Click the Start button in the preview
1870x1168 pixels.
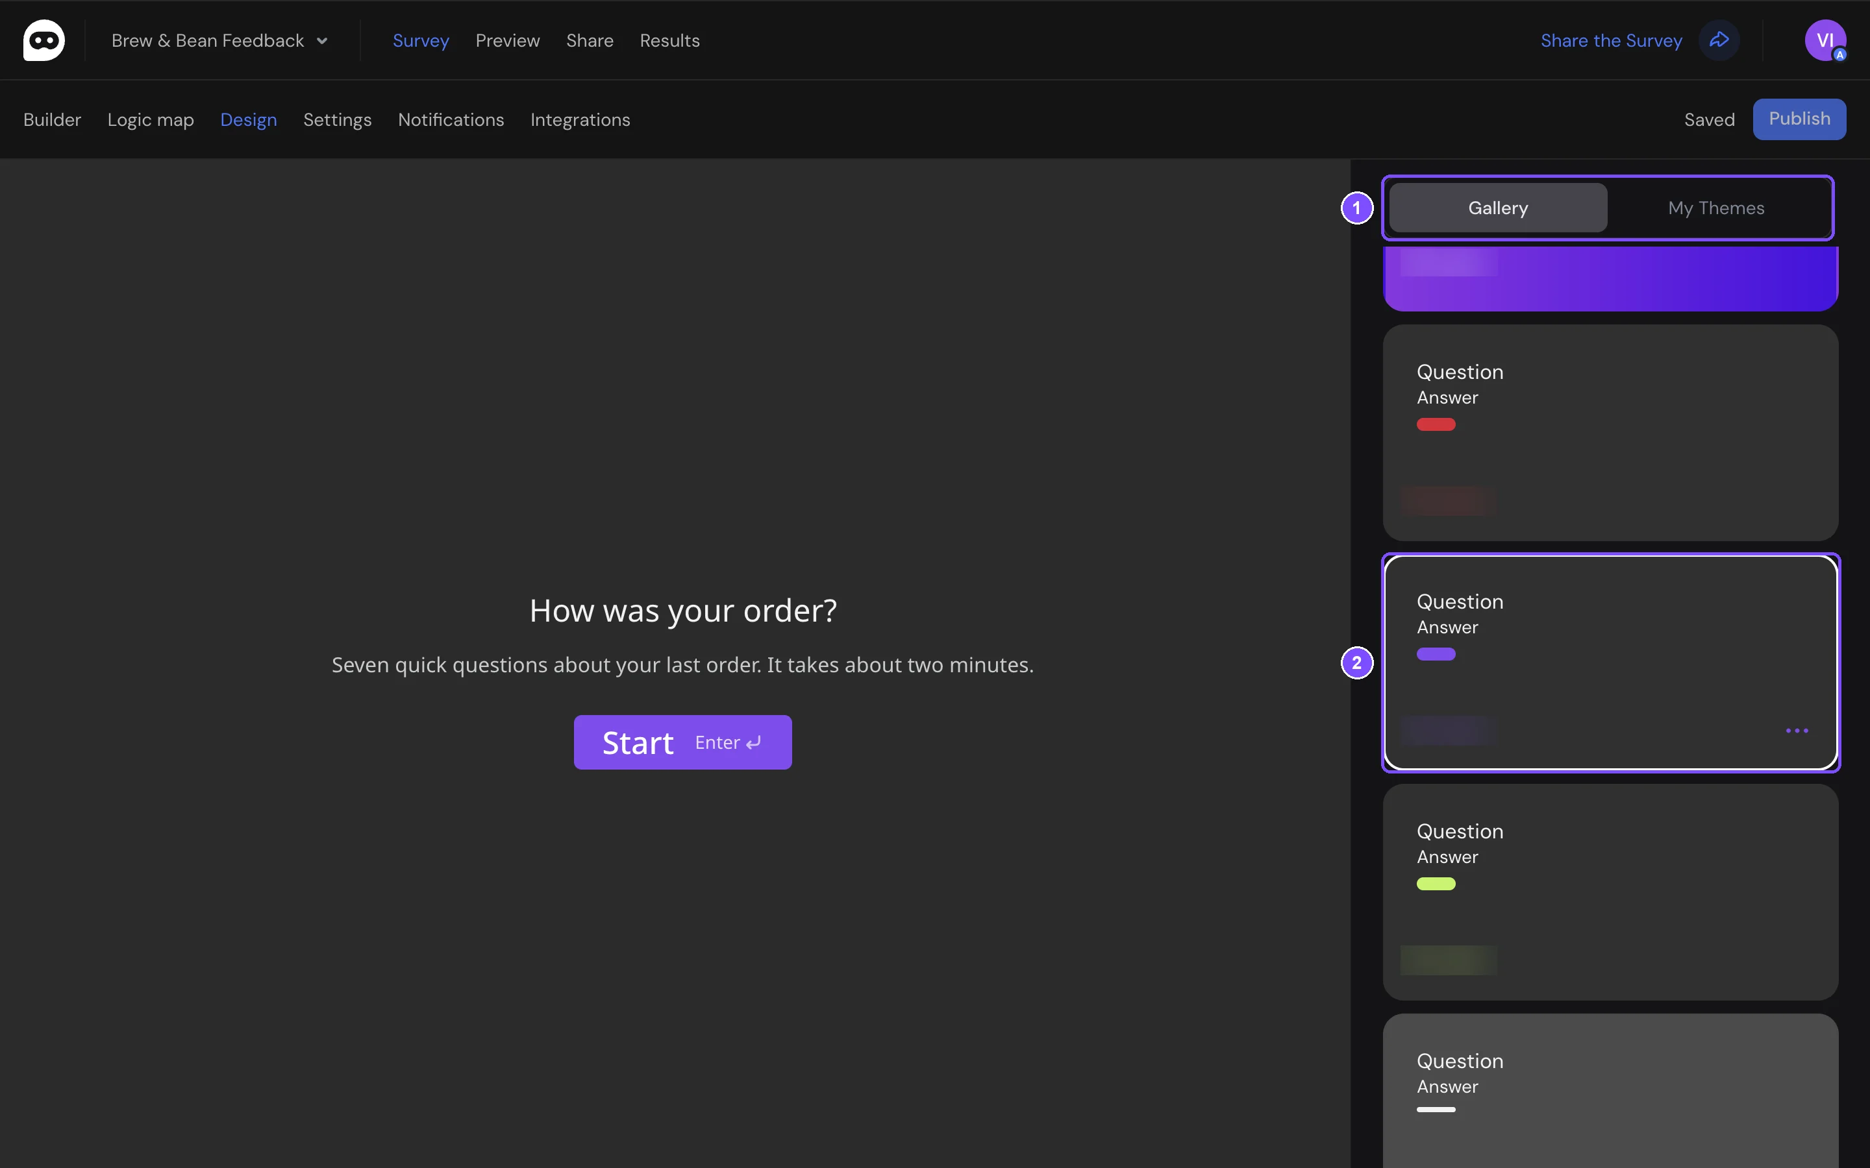click(x=682, y=742)
